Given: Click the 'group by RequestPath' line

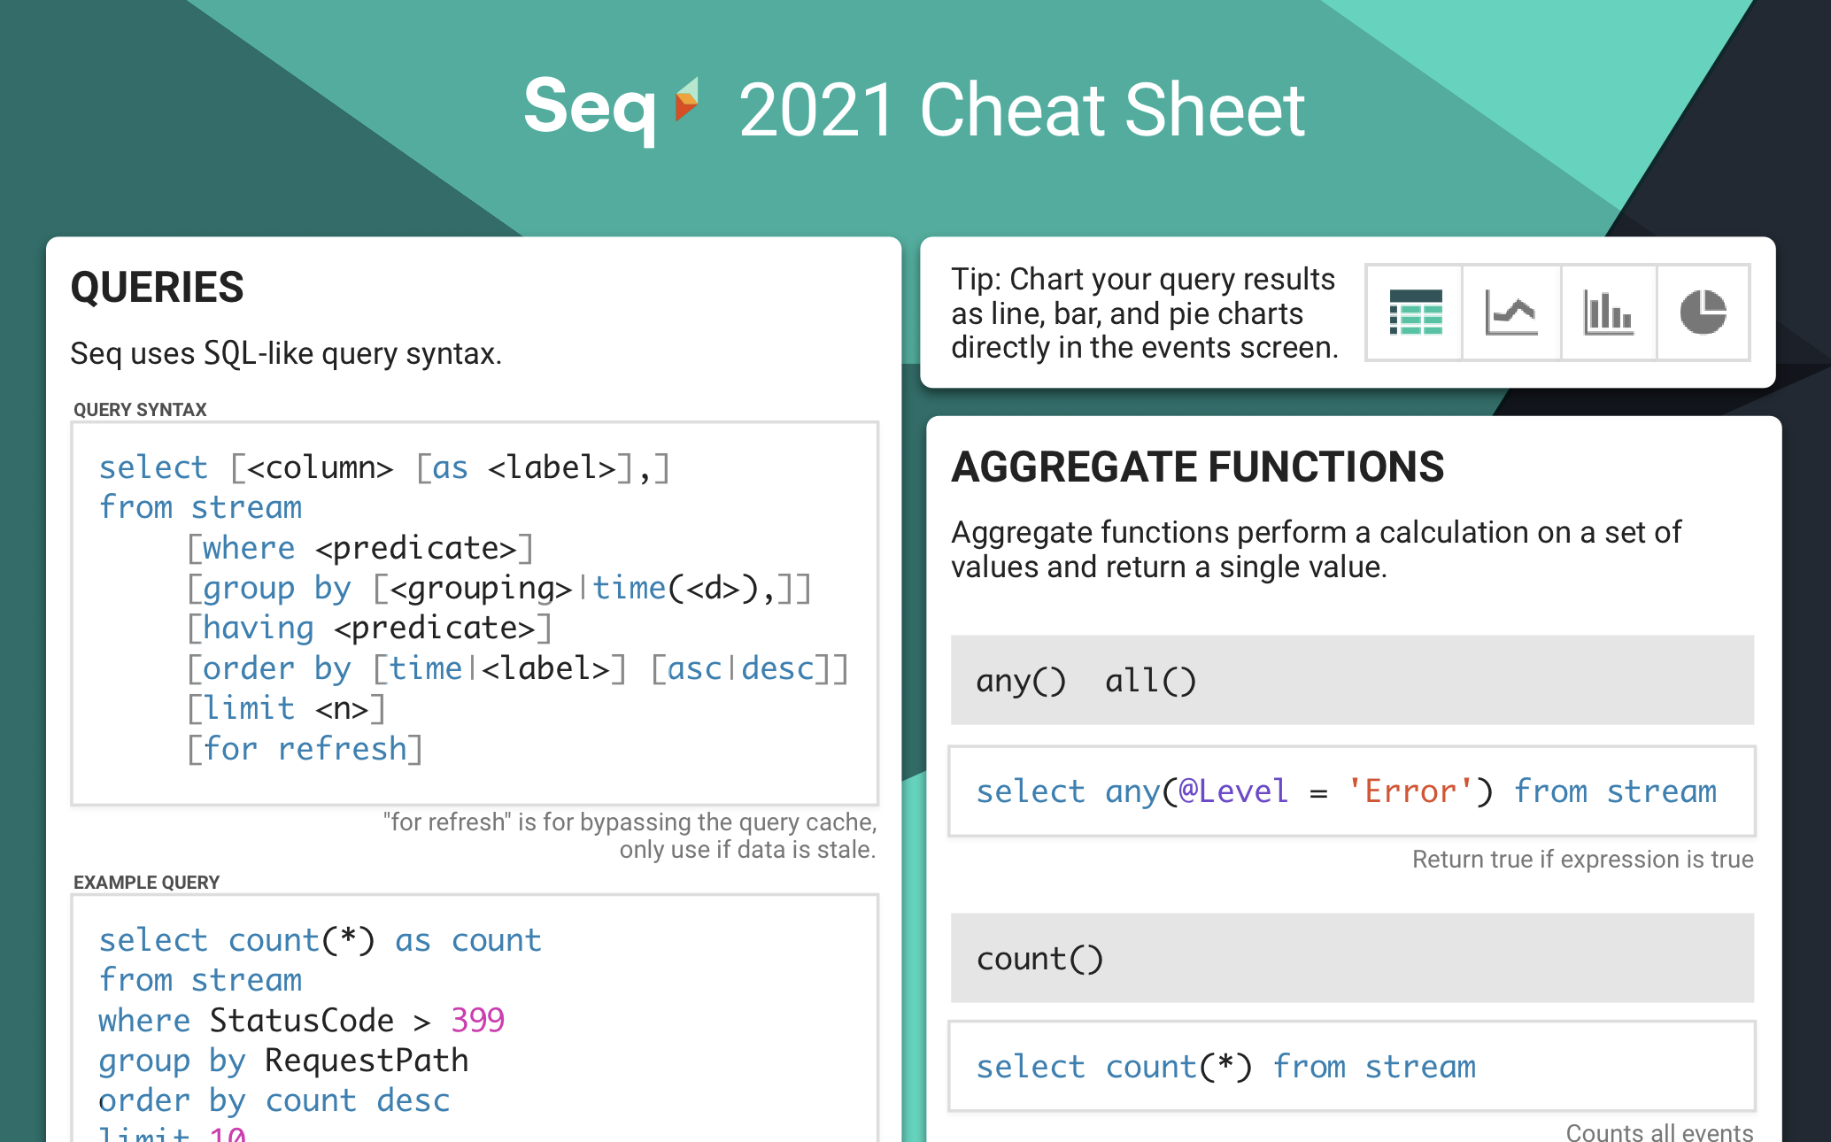Looking at the screenshot, I should (283, 1061).
